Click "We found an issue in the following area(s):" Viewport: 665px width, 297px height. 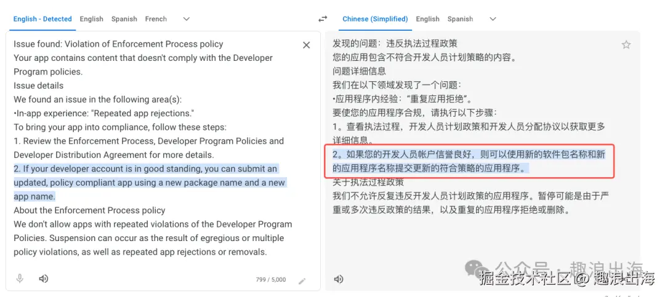(97, 100)
